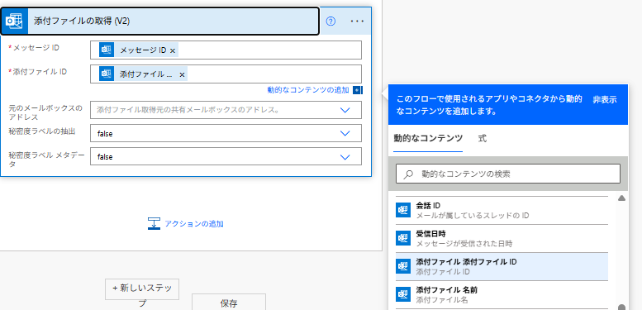
Task: Click the small plus icon beside 動的なコンテンツの追加
Action: pos(357,90)
